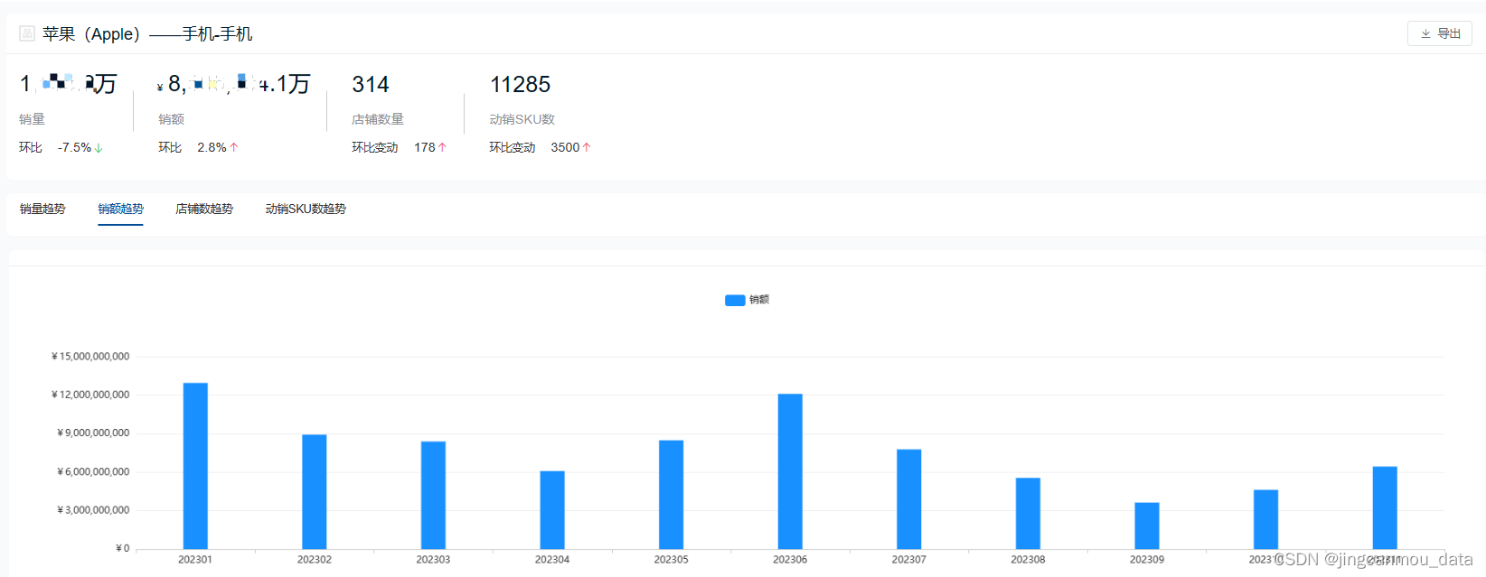Click the ¥3,000,000,000 axis label
This screenshot has height=577, width=1486.
(x=93, y=510)
